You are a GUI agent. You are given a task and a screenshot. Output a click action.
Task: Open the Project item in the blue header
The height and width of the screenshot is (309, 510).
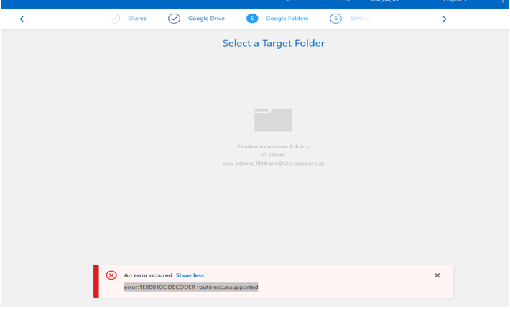tap(455, 1)
